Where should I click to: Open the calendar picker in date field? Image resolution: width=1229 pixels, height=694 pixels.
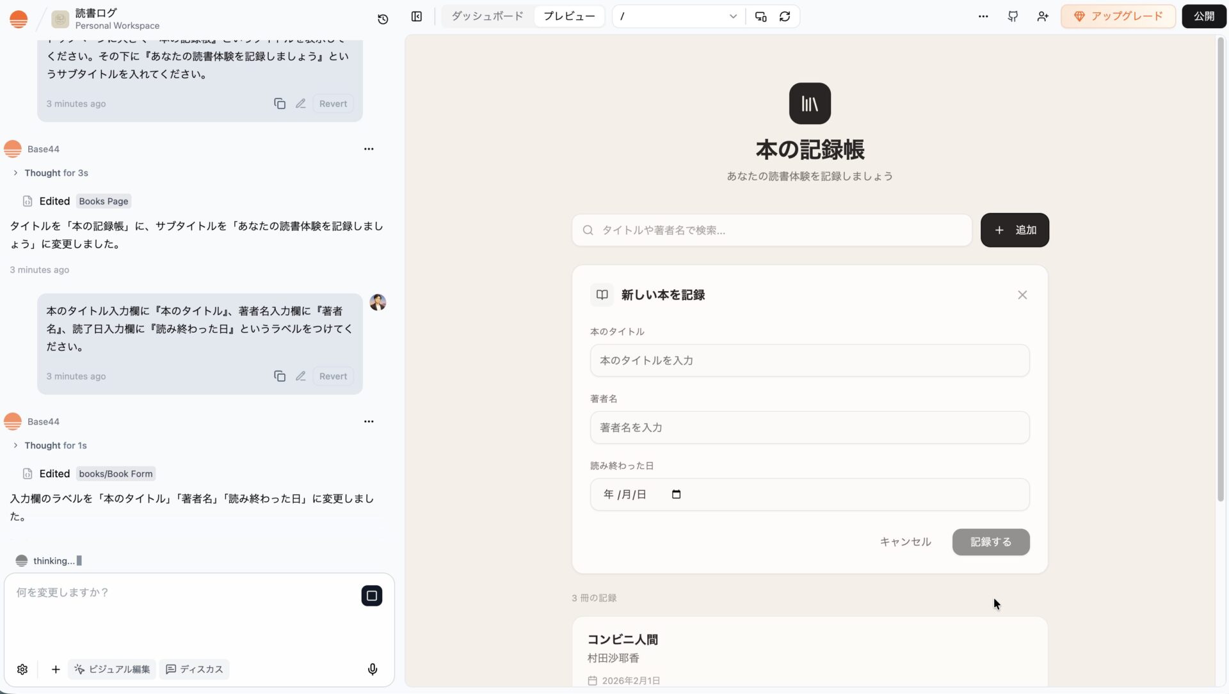point(676,494)
